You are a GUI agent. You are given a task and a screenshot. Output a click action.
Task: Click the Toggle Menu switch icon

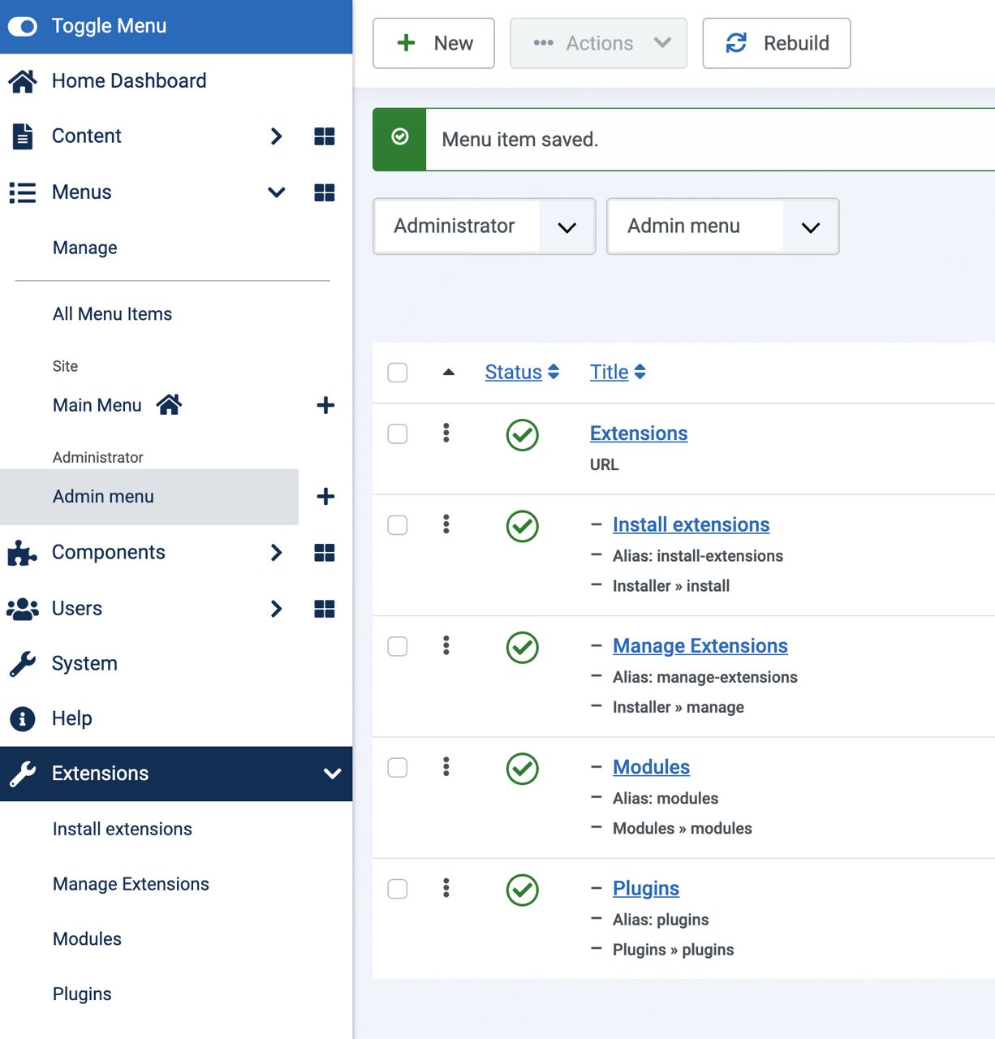click(23, 27)
